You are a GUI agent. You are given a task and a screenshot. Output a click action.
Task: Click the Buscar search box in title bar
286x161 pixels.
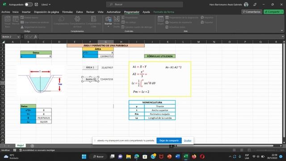tap(145, 4)
